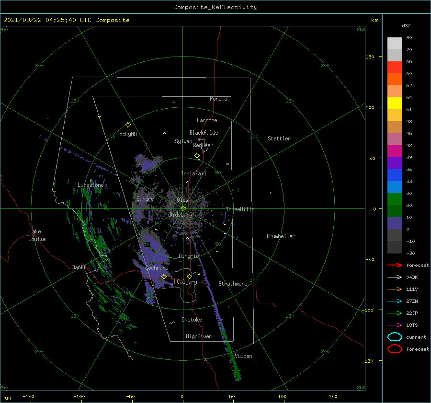Select the cyan 27ZW arrow legend entry
This screenshot has width=431, height=403.
point(395,301)
